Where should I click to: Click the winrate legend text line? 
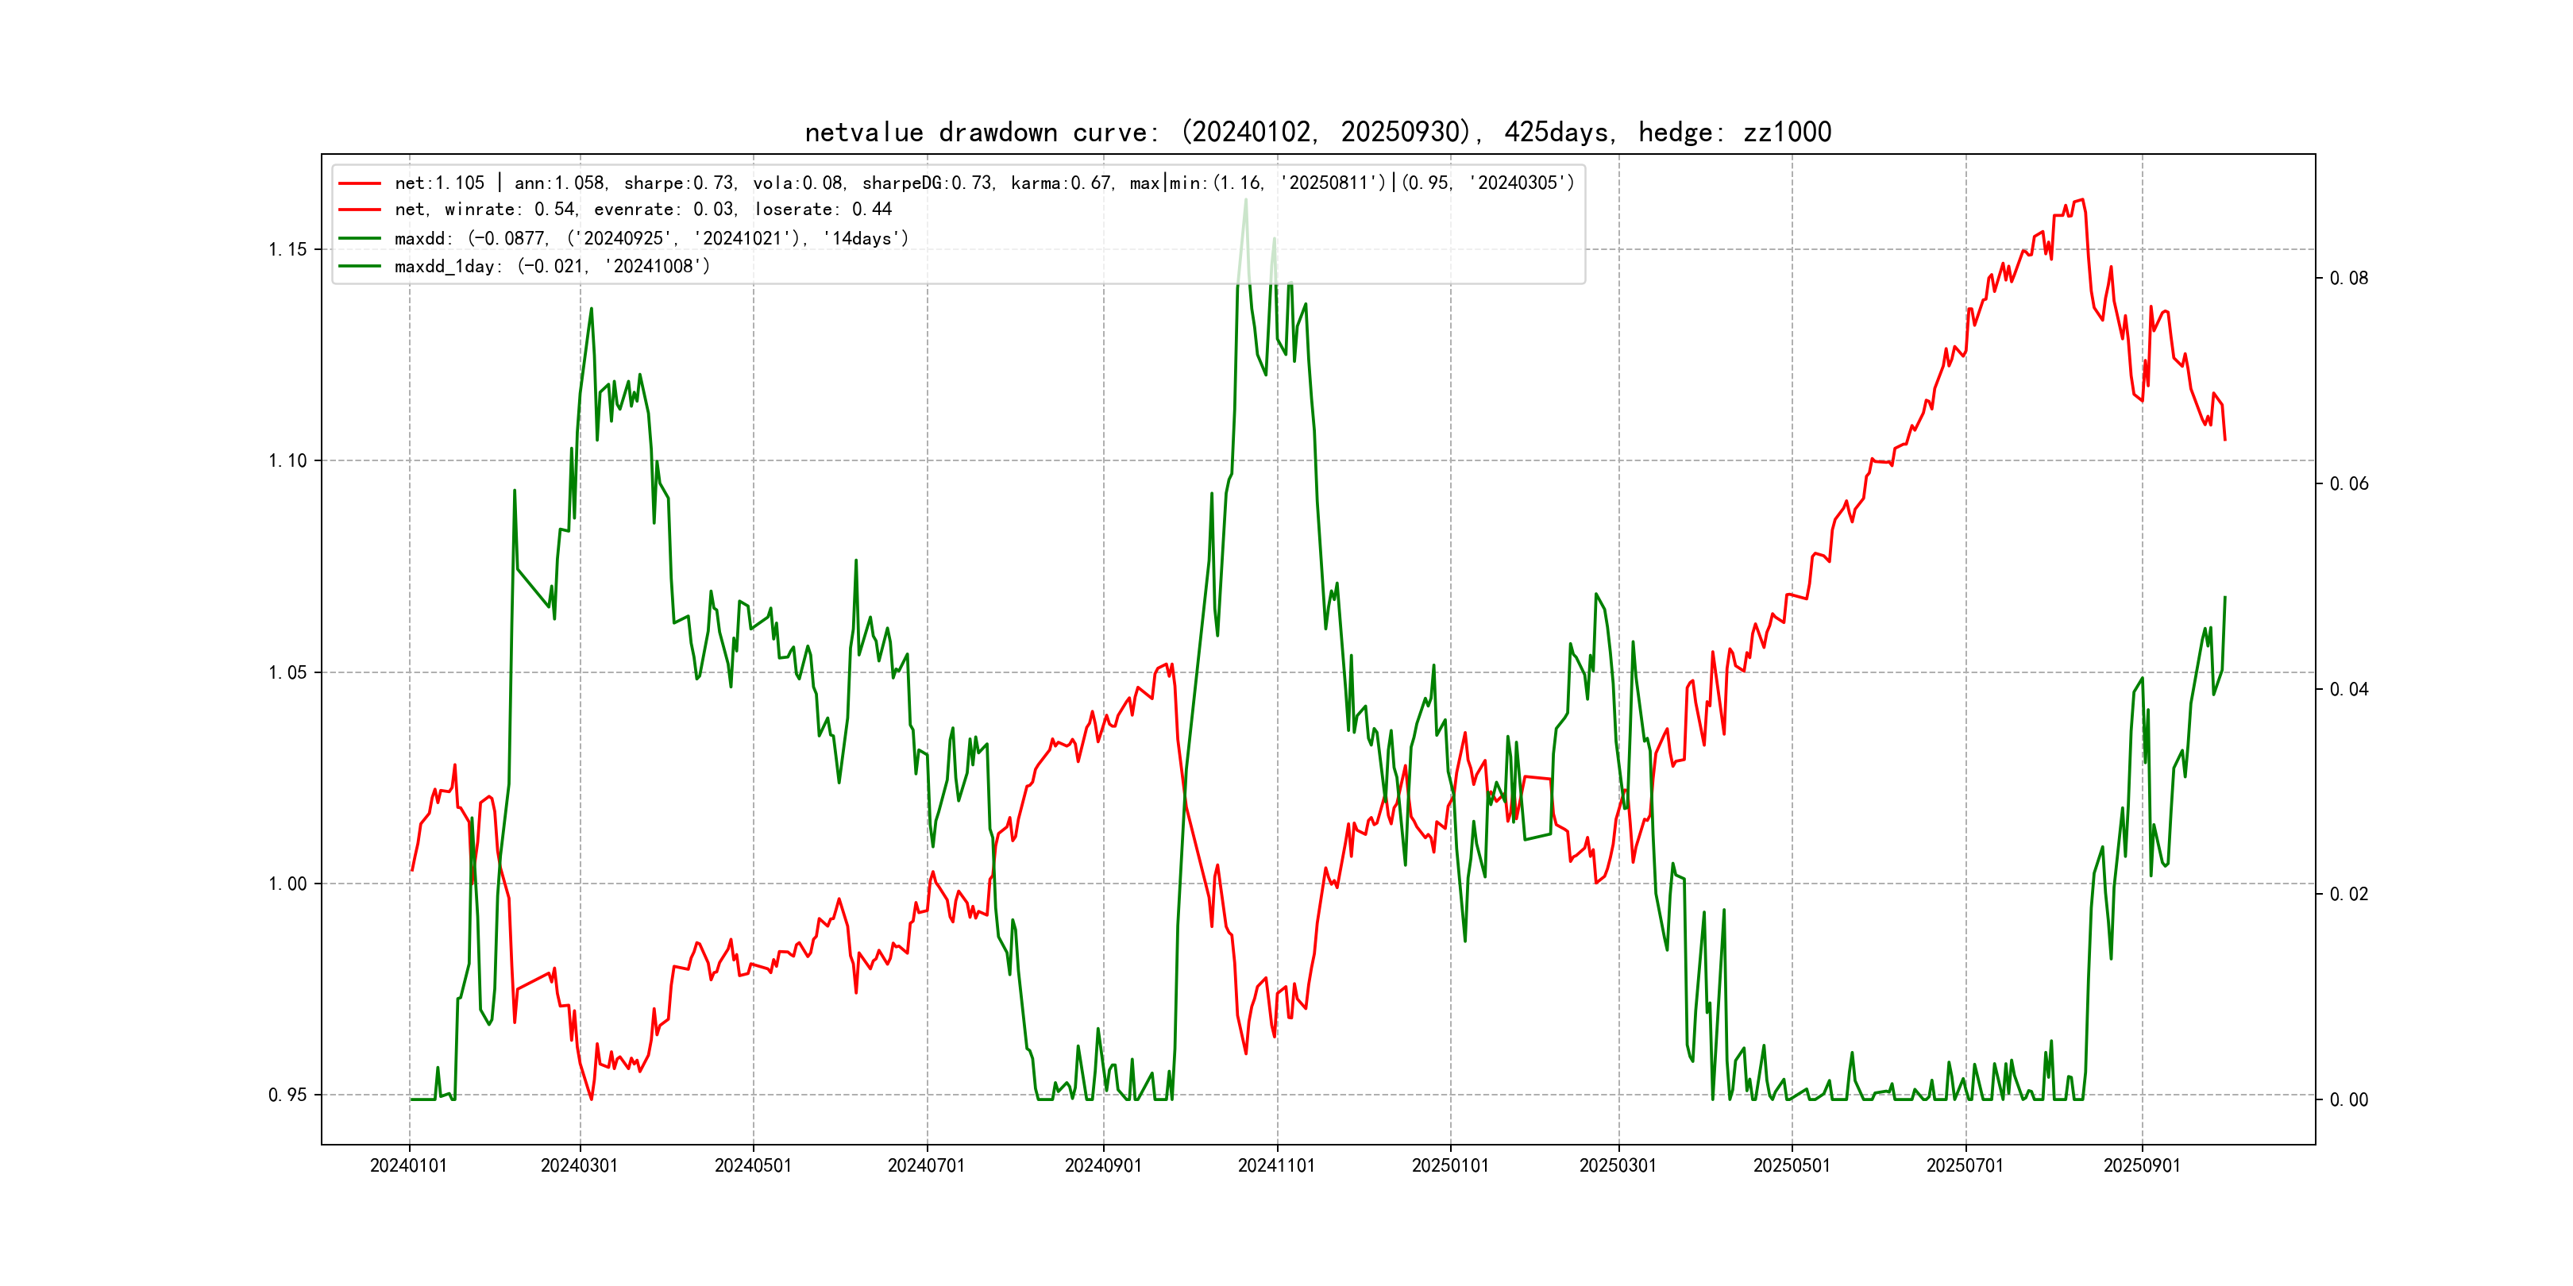[642, 210]
